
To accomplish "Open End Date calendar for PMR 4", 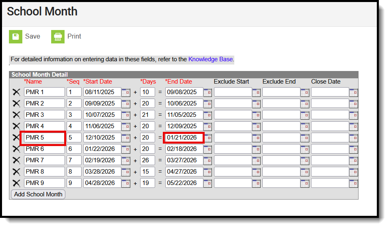I will (207, 127).
